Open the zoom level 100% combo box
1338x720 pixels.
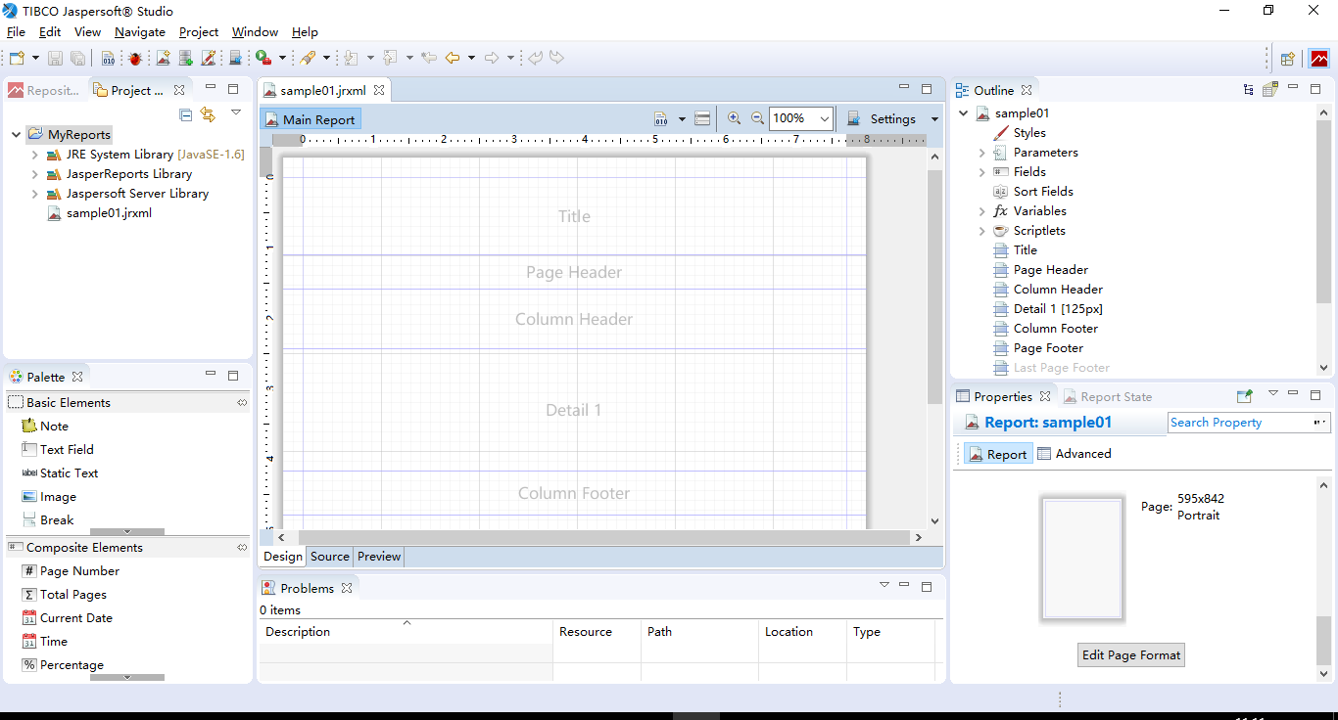(801, 118)
